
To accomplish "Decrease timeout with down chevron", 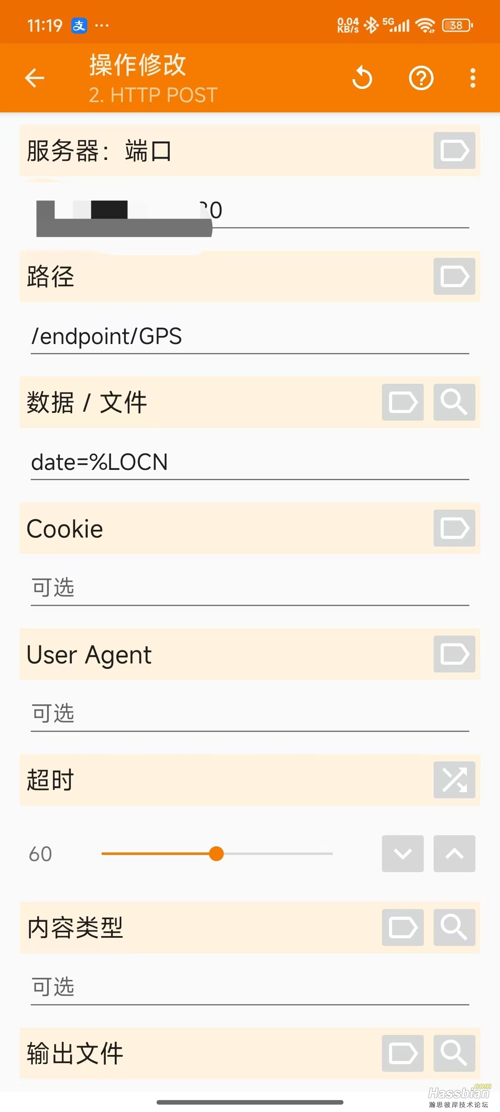I will pos(402,853).
